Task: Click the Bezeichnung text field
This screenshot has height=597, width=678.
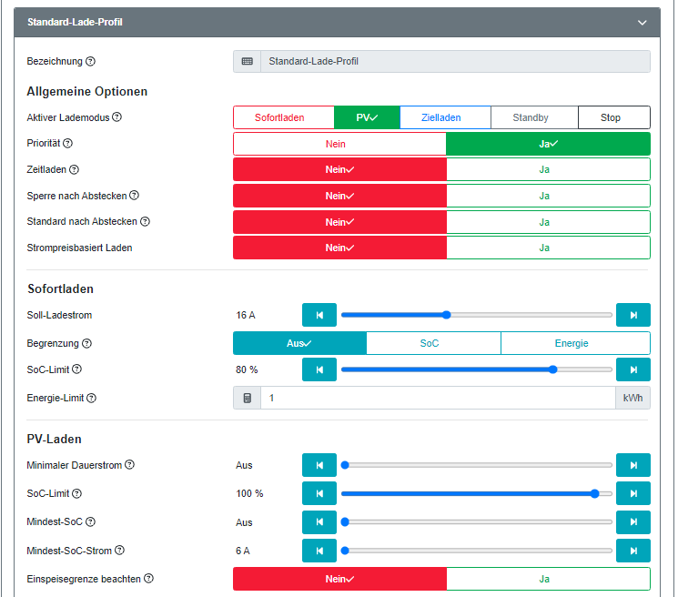Action: pos(455,61)
